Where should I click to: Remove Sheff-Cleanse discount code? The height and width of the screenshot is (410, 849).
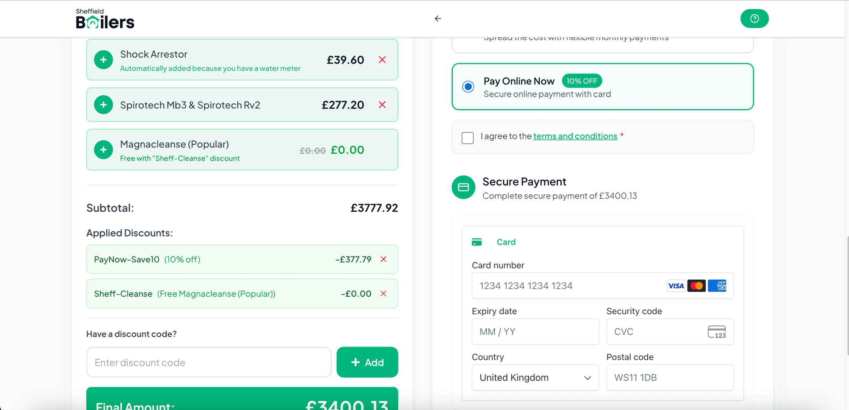click(x=383, y=293)
